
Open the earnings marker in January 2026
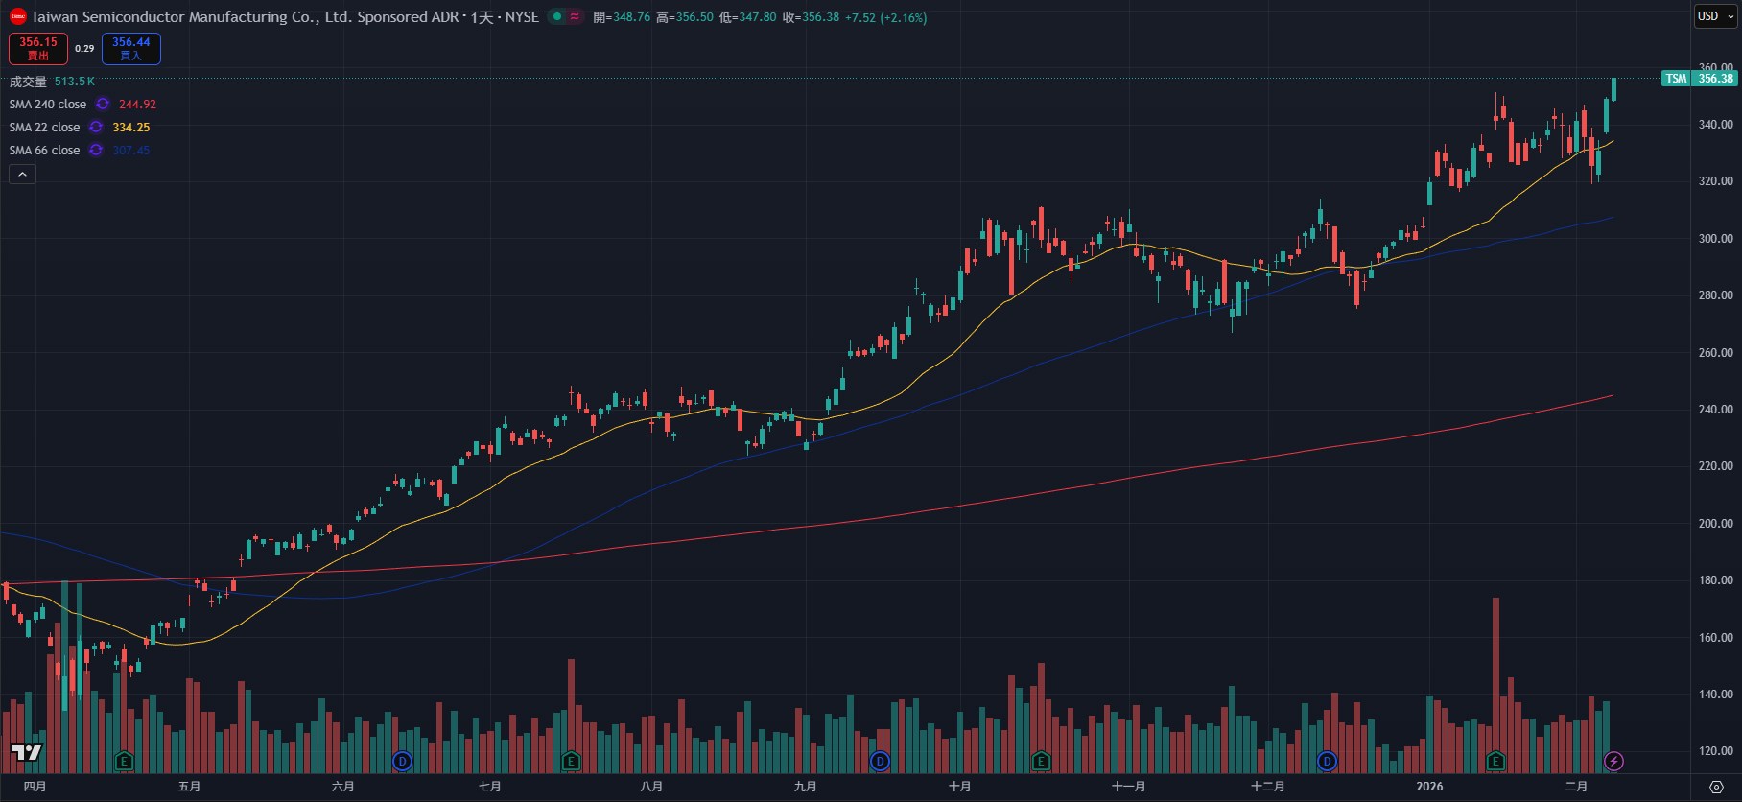[x=1495, y=762]
